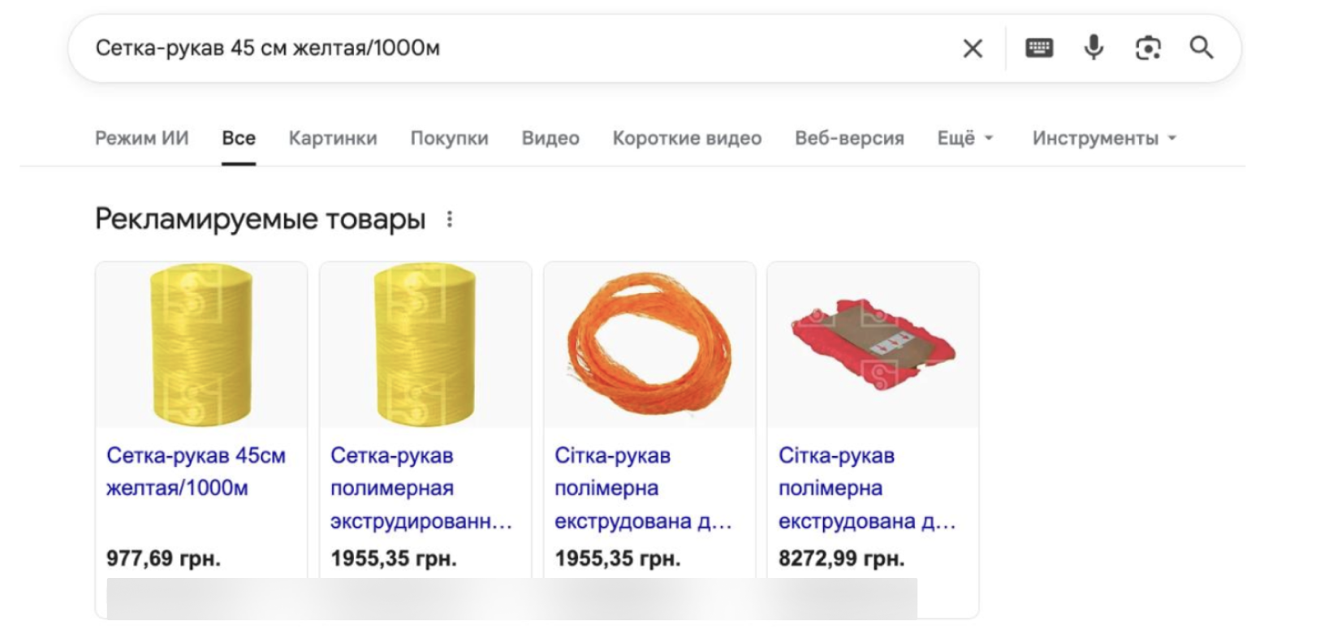This screenshot has height=638, width=1320.
Task: Open the on-screen keyboard icon
Action: [1039, 48]
